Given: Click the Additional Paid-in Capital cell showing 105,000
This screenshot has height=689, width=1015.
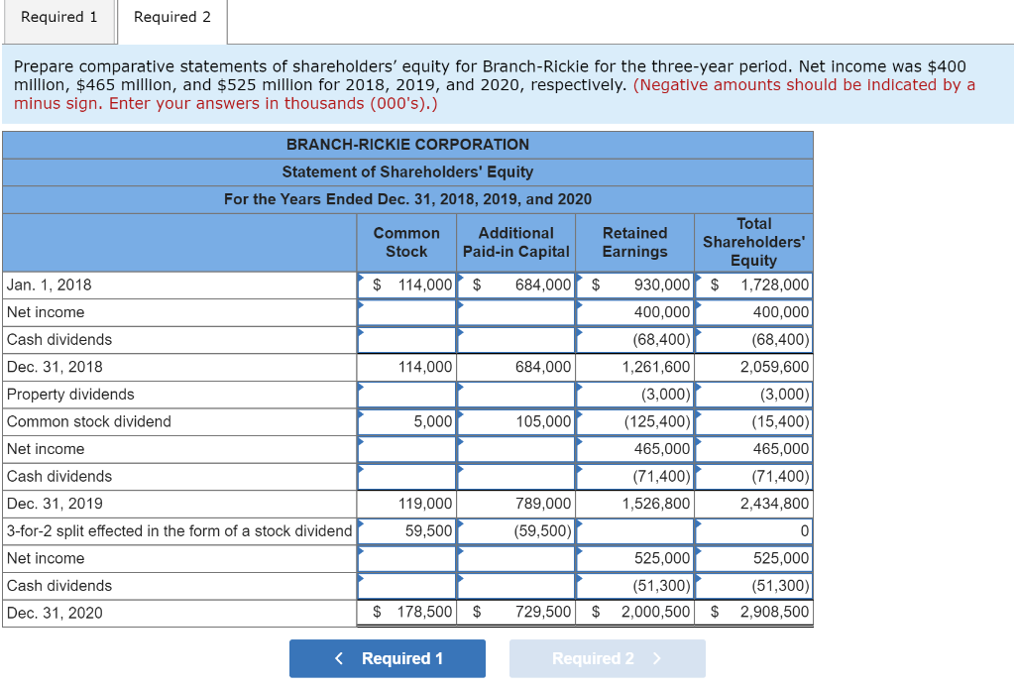Looking at the screenshot, I should pos(515,421).
